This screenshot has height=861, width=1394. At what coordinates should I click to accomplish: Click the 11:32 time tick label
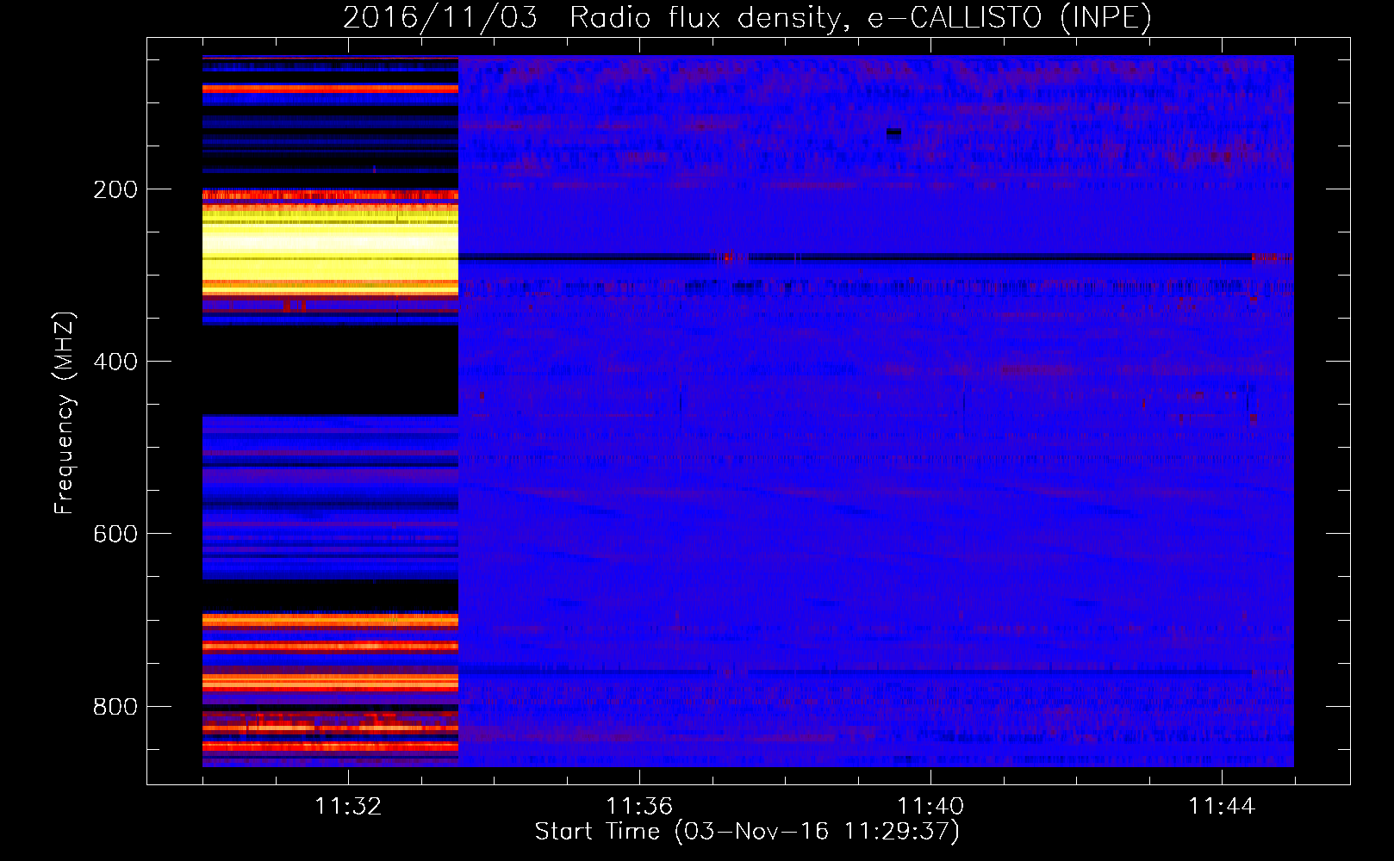348,807
